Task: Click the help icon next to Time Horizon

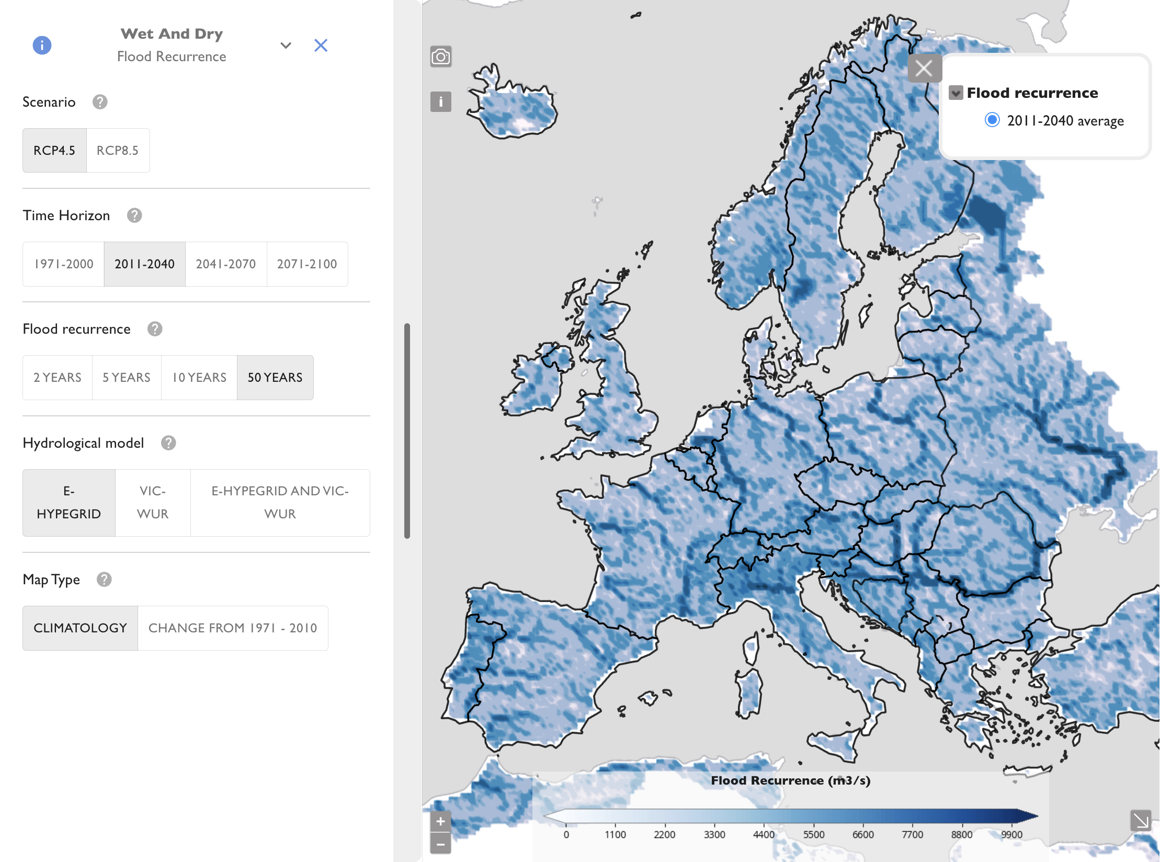Action: pyautogui.click(x=134, y=216)
